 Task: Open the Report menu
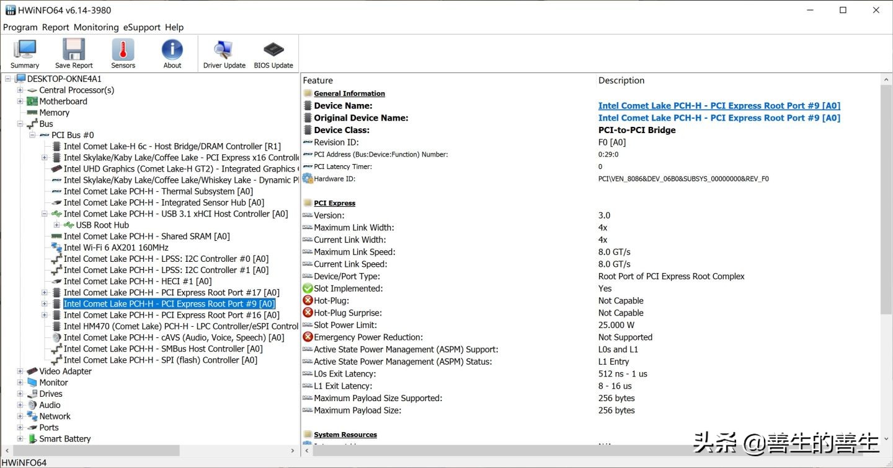[55, 27]
